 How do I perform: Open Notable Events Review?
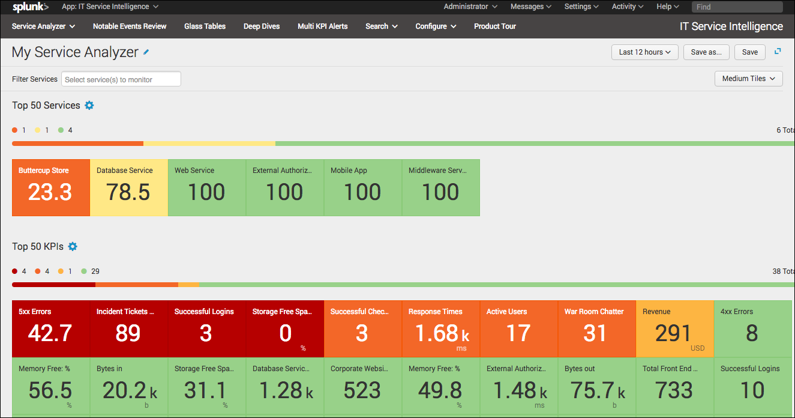click(x=130, y=26)
